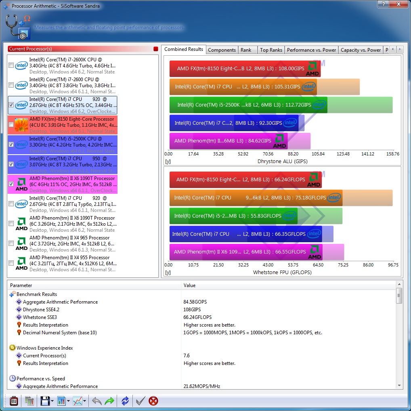Uncheck the Intel Core i5-2500K checkbox
The height and width of the screenshot is (411, 411).
tap(11, 145)
